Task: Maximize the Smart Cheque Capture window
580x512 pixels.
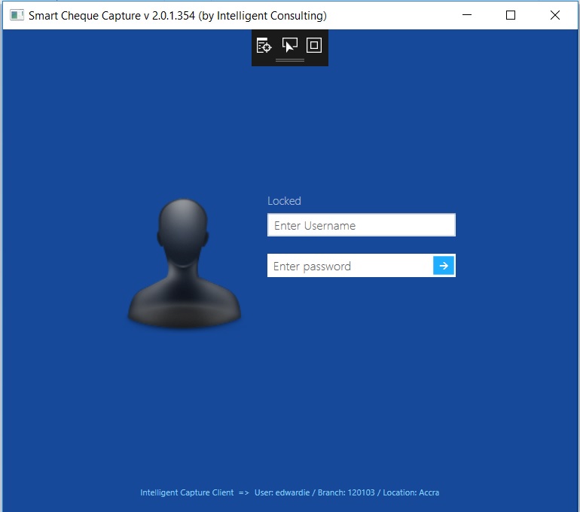Action: click(511, 15)
